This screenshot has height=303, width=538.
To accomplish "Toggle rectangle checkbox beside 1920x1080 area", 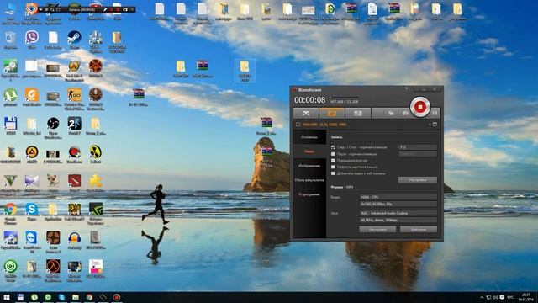I will point(298,125).
